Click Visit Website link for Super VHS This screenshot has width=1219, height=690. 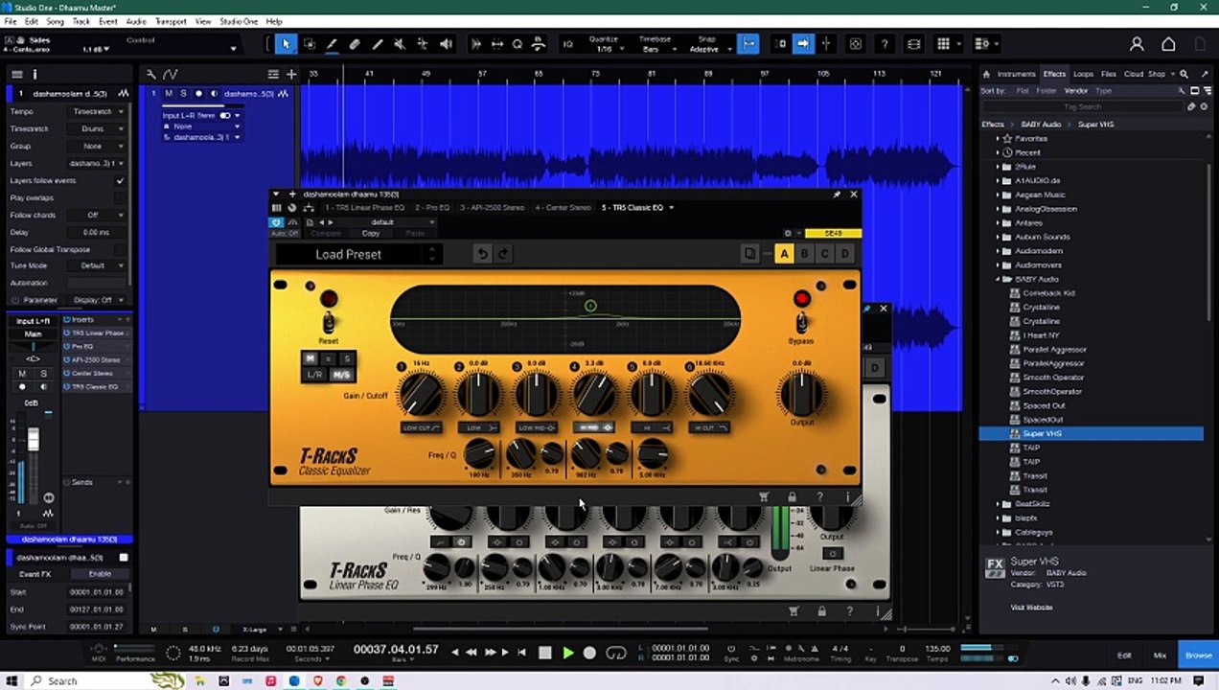pos(1031,608)
